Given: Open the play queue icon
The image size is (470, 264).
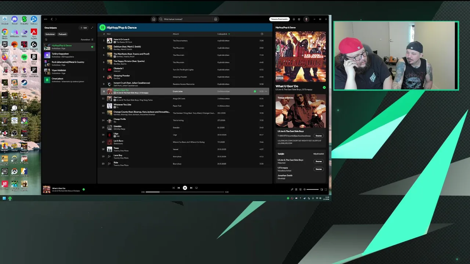Looking at the screenshot, I should [x=296, y=189].
